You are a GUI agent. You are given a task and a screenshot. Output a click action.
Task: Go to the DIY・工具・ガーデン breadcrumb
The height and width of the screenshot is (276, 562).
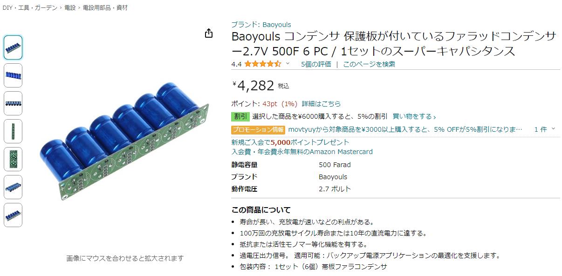pyautogui.click(x=30, y=8)
